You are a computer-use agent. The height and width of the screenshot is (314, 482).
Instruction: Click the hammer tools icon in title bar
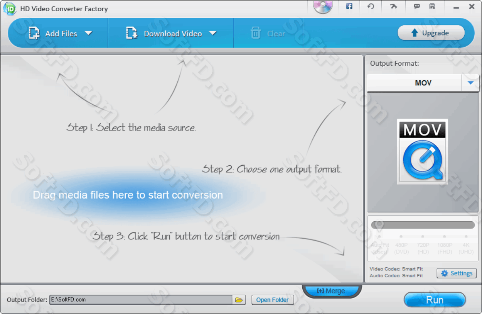[x=393, y=6]
